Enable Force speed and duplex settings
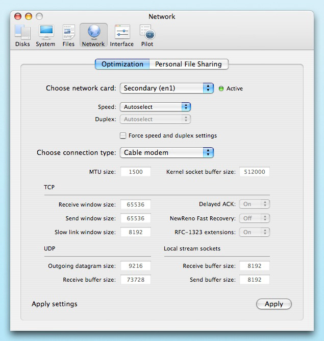This screenshot has height=341, width=324. point(123,135)
